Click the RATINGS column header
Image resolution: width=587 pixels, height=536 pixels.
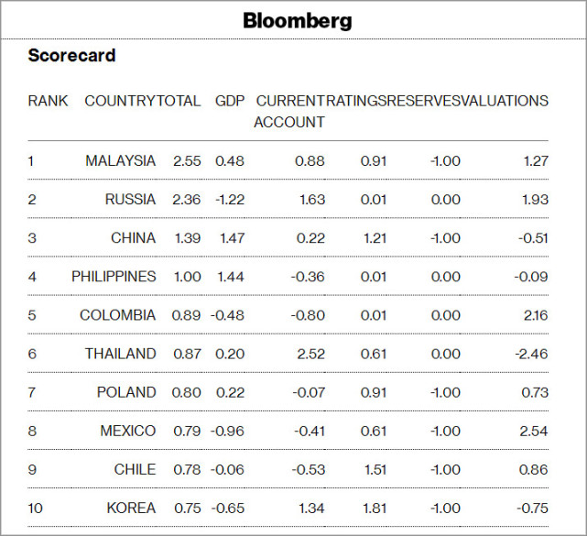point(356,101)
